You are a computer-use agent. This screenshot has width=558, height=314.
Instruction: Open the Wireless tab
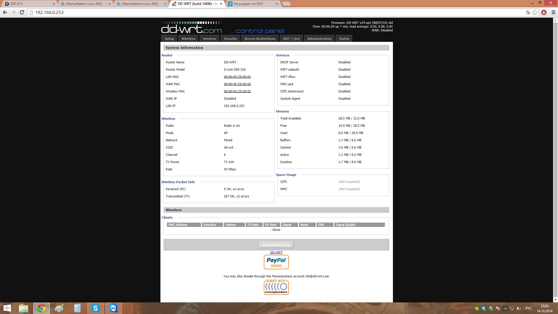(188, 39)
